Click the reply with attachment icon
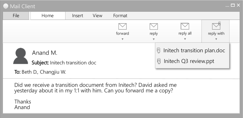Viewport: 243px width, 118px height. (x=216, y=26)
